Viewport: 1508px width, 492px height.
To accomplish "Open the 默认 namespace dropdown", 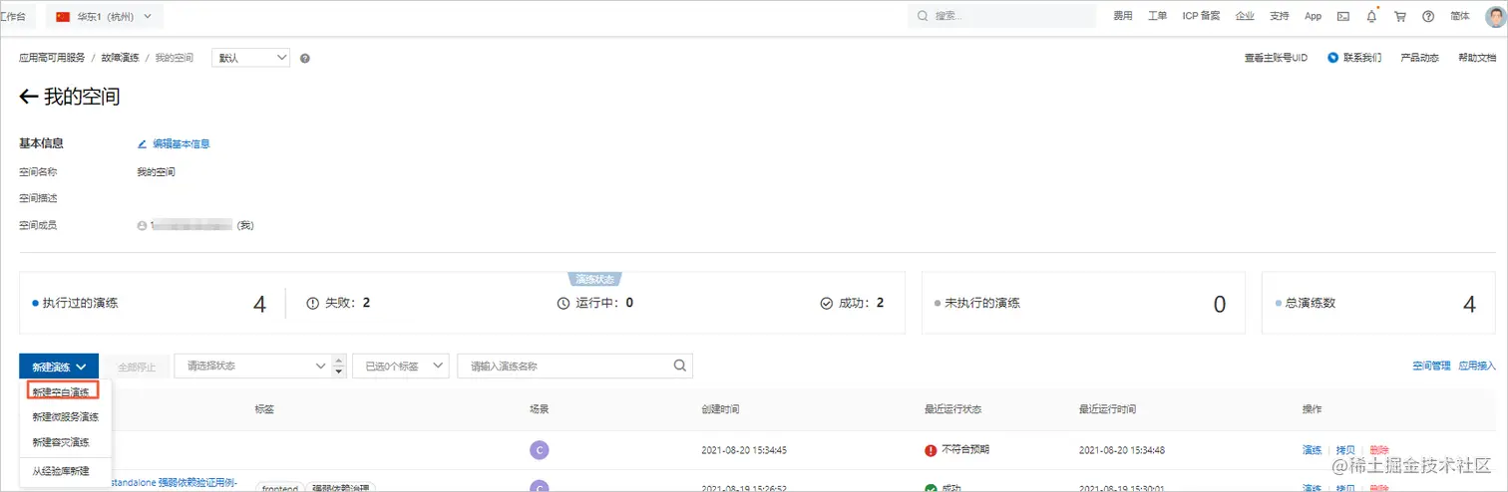I will pyautogui.click(x=250, y=58).
